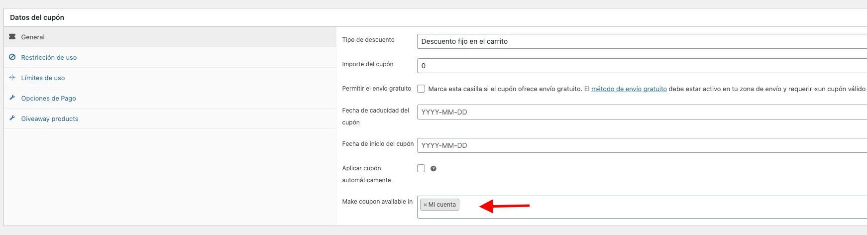Click the Tipo de descuento label
The width and height of the screenshot is (867, 235).
(x=368, y=40)
